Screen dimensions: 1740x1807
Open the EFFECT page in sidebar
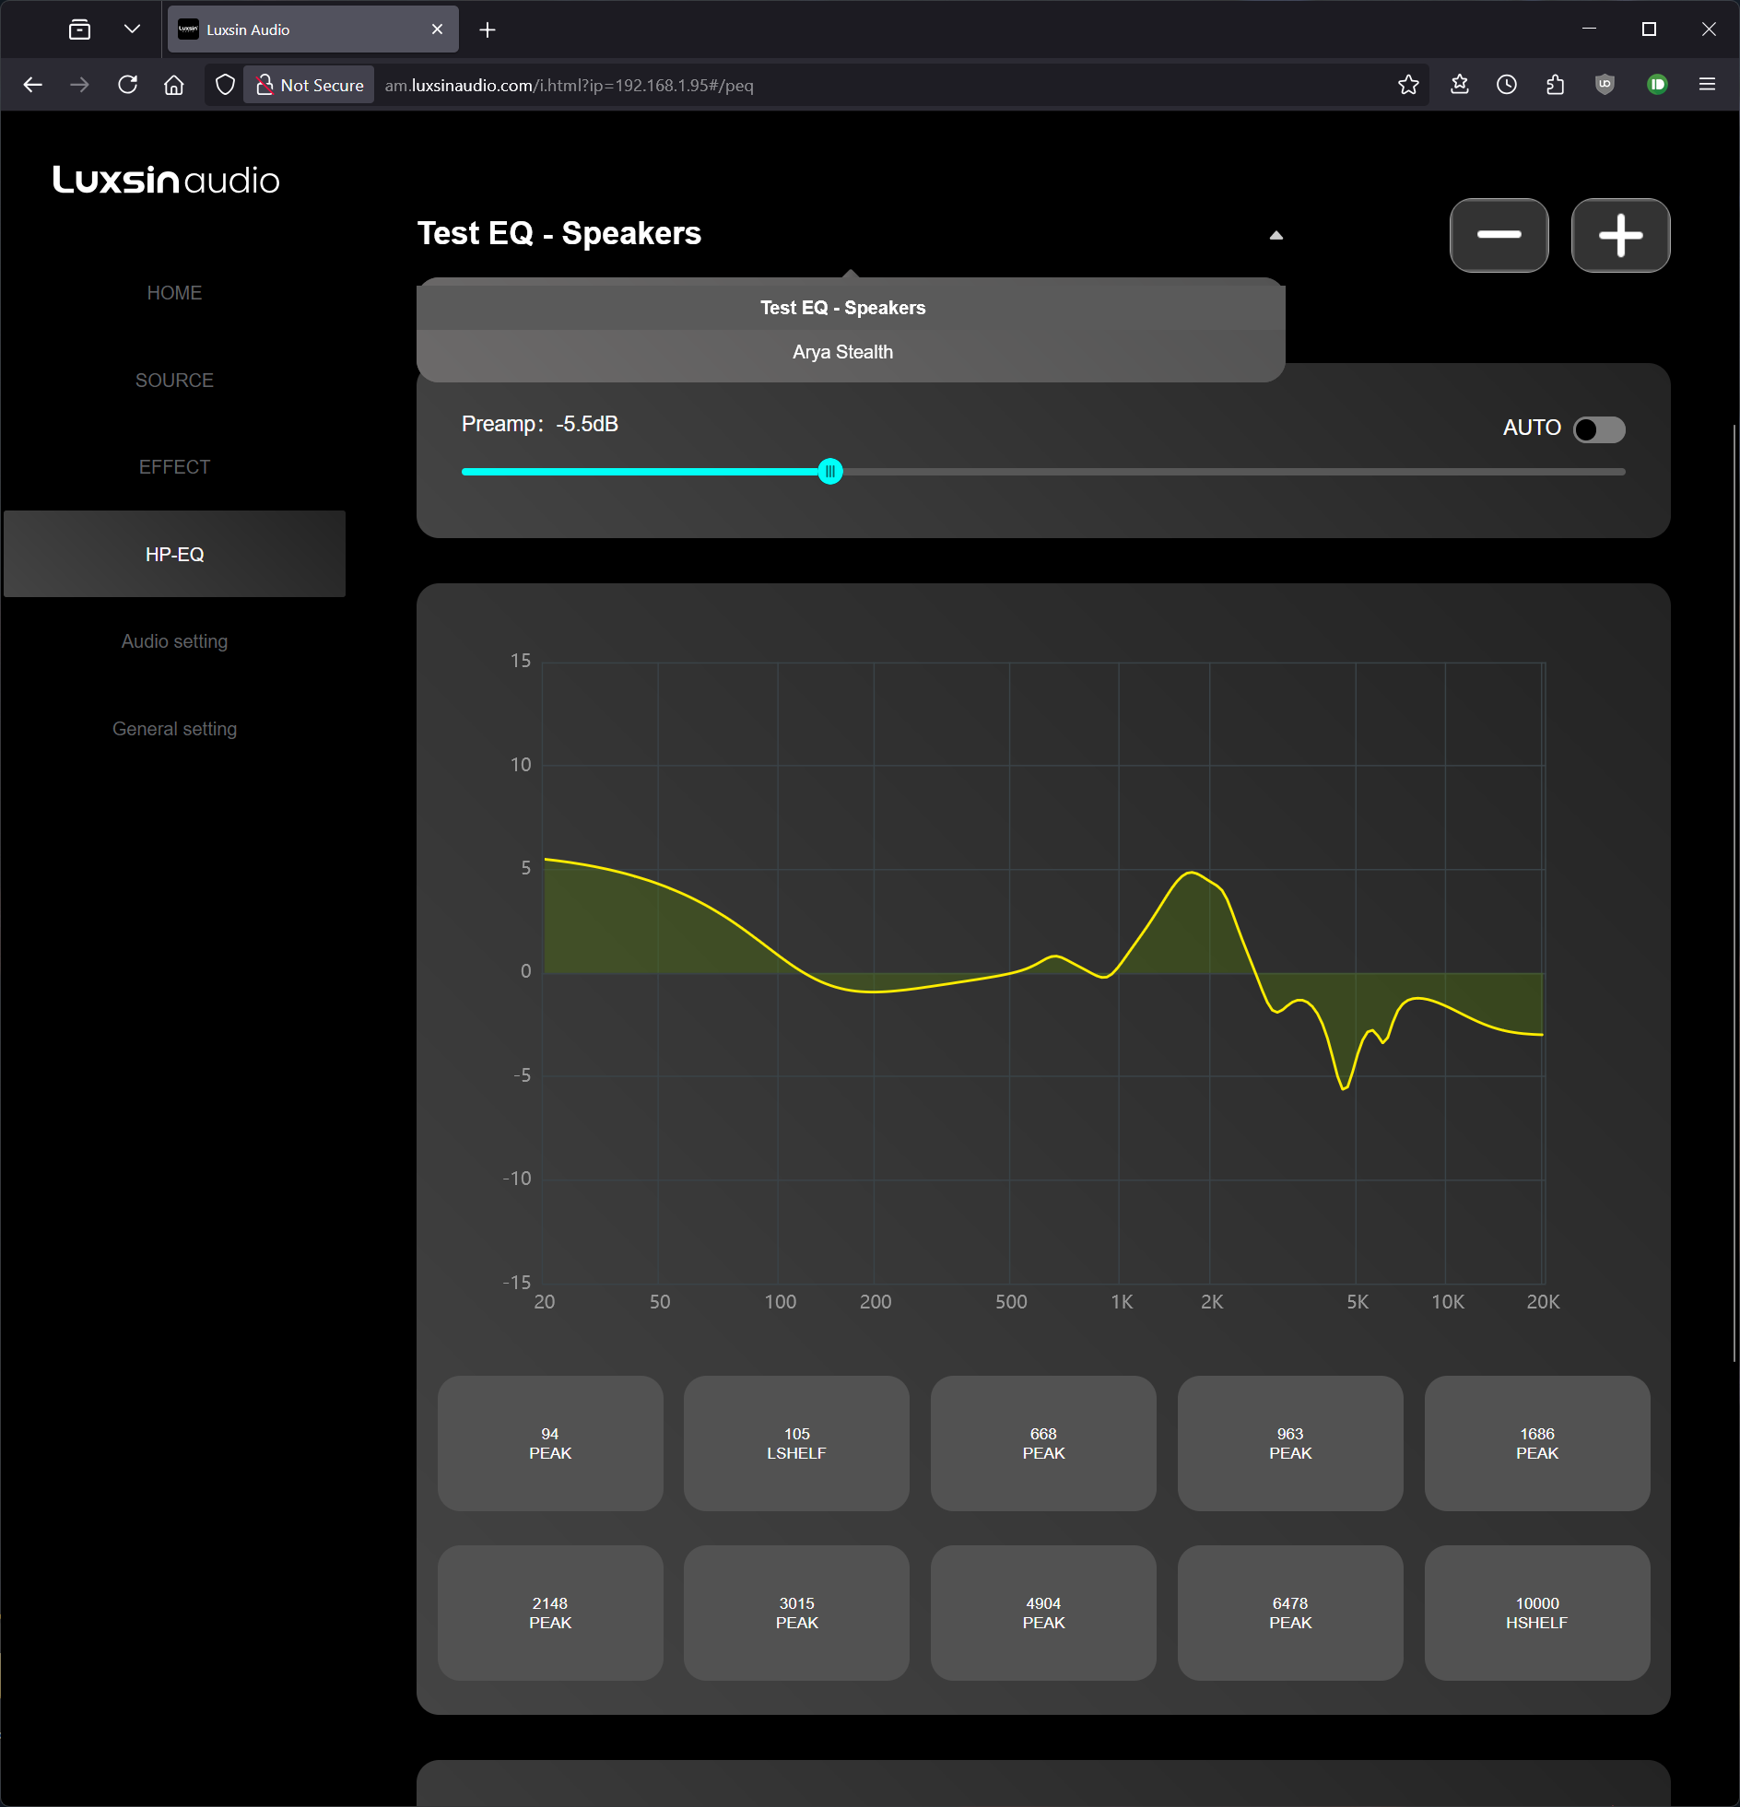point(174,467)
